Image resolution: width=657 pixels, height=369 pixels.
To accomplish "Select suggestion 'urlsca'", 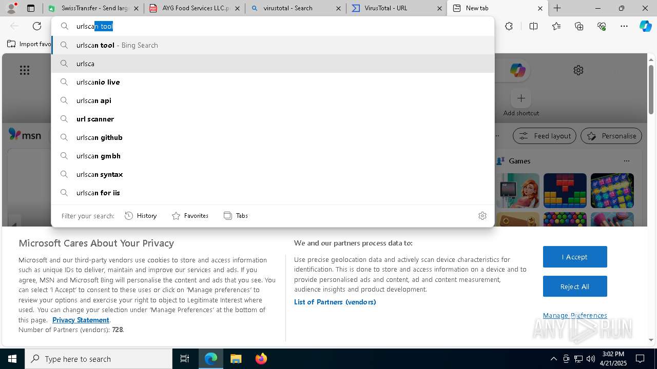I will [x=273, y=64].
